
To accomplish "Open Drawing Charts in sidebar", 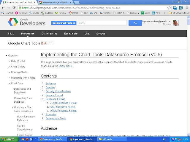I will pyautogui.click(x=19, y=72).
